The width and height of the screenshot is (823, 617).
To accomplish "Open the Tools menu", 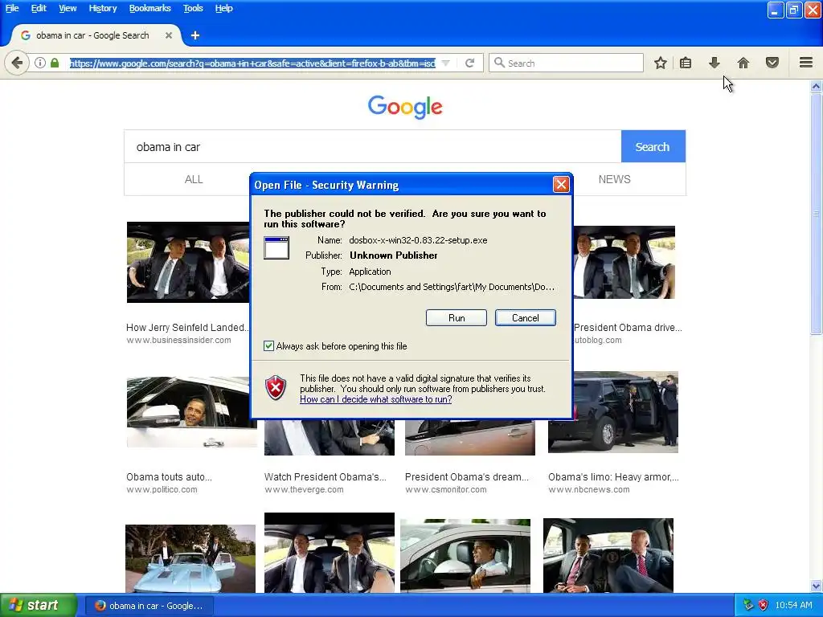I will click(x=193, y=8).
